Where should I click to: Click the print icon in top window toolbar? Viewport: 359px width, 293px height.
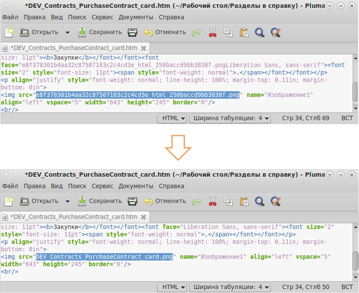pos(133,32)
